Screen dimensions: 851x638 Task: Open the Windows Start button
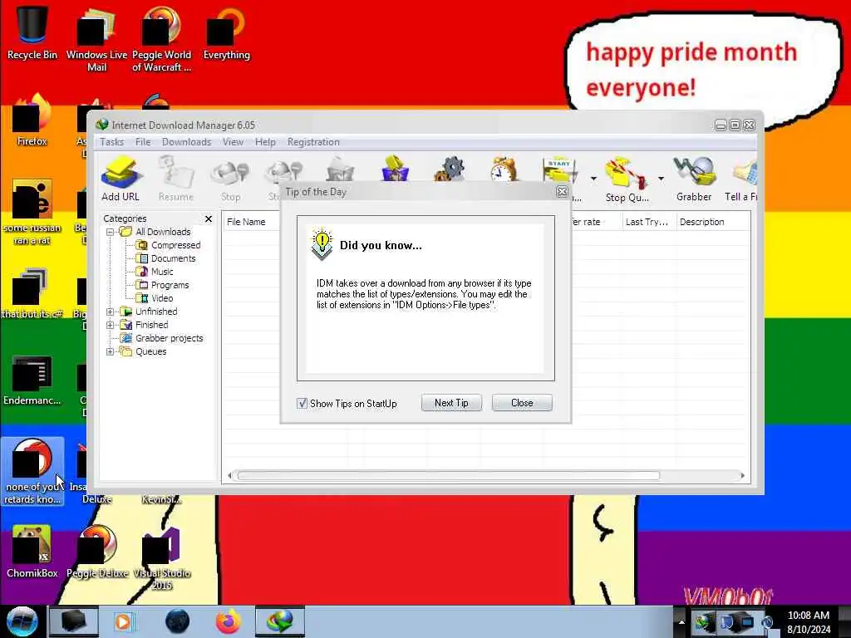pyautogui.click(x=22, y=621)
